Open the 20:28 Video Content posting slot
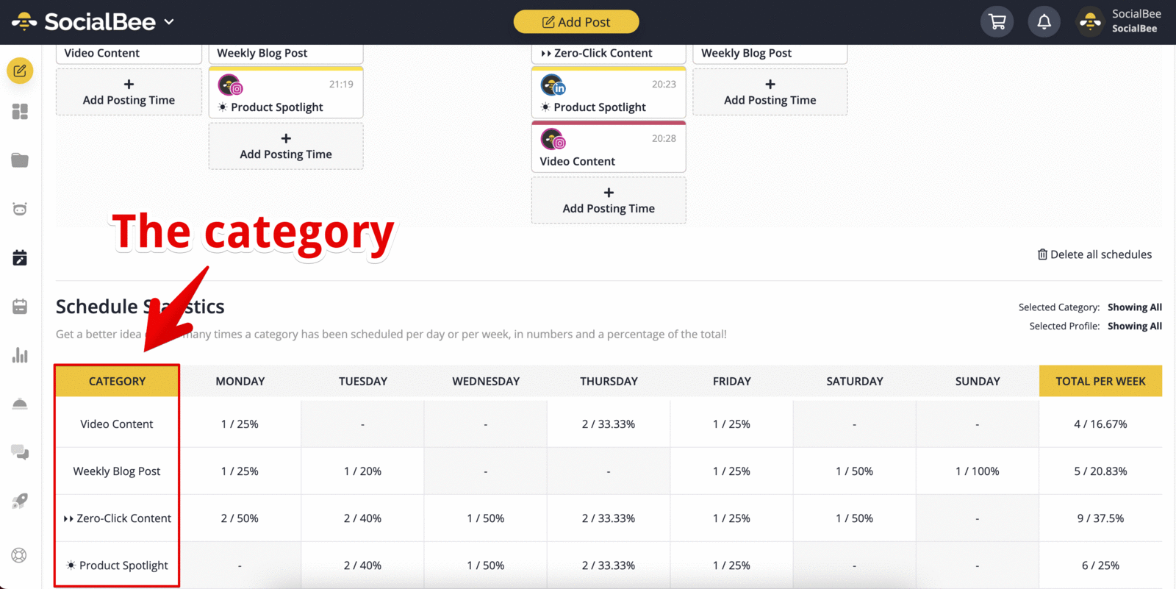 click(609, 147)
